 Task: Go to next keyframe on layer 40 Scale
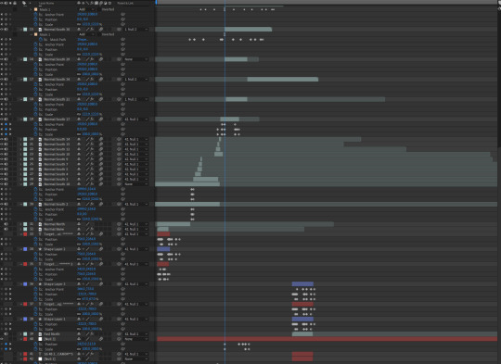[10, 348]
